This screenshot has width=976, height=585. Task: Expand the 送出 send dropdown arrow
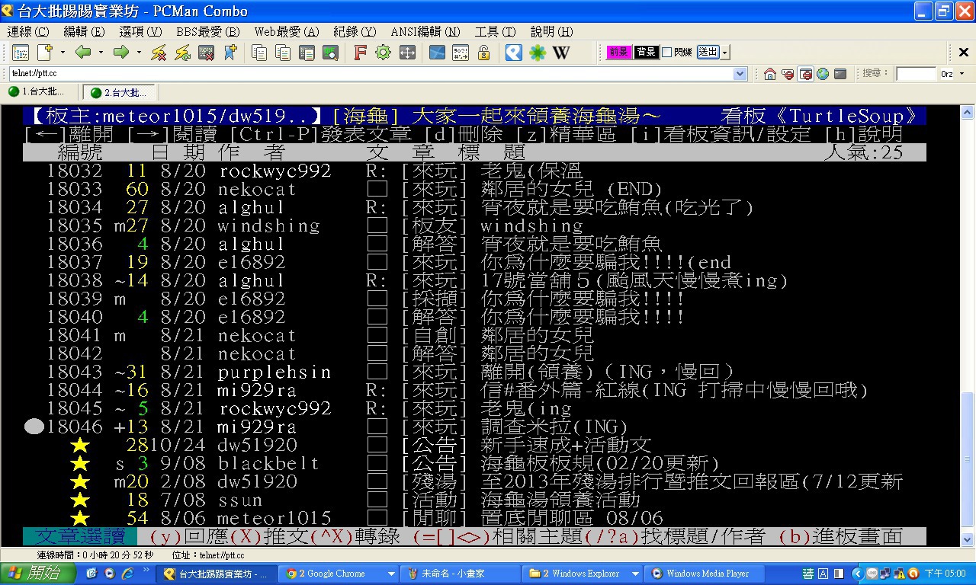(x=725, y=53)
